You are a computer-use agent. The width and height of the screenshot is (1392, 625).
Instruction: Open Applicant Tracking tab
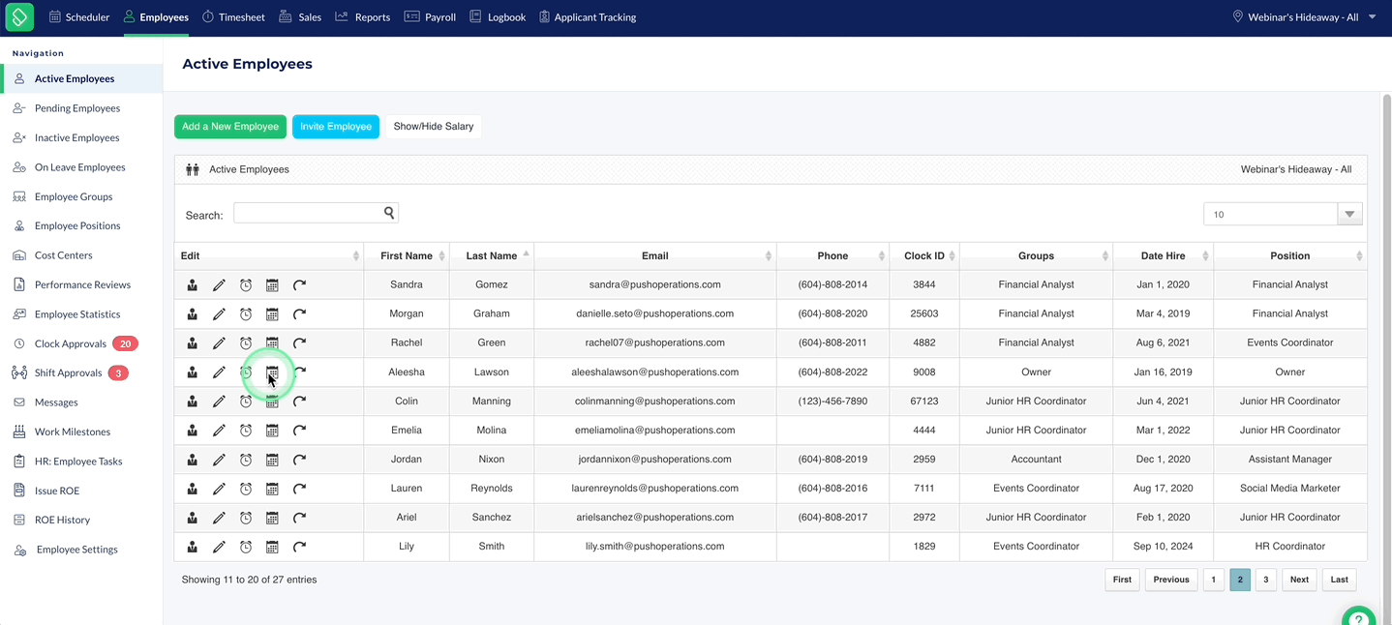[588, 17]
